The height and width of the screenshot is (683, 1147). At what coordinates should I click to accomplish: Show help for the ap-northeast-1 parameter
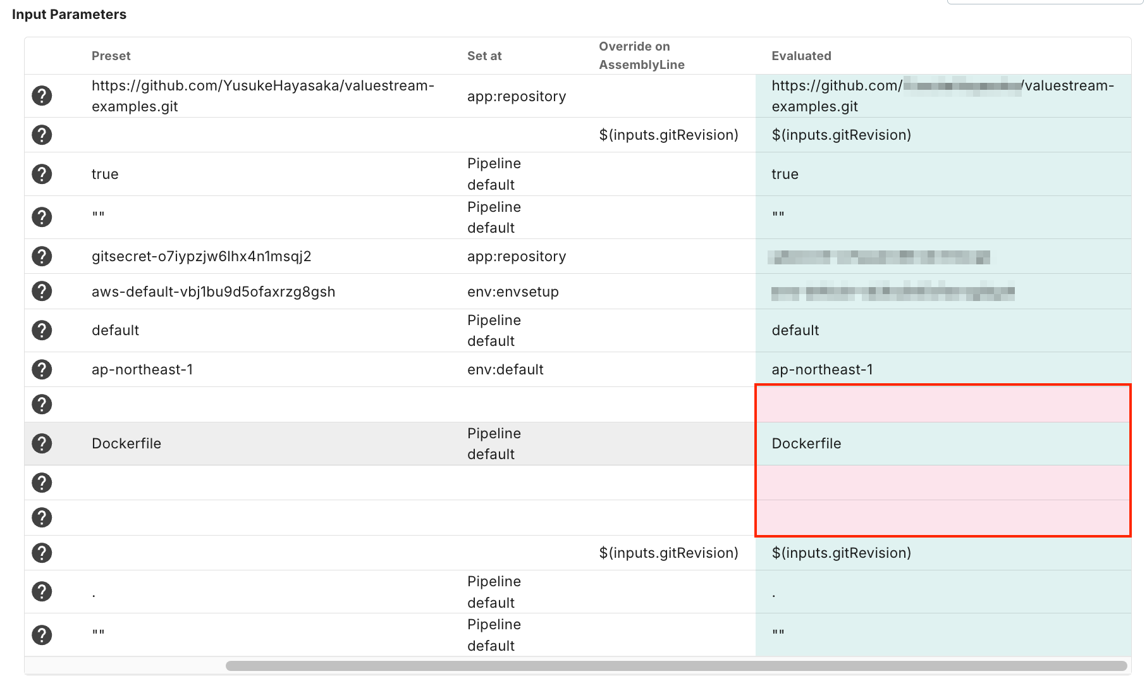coord(42,369)
